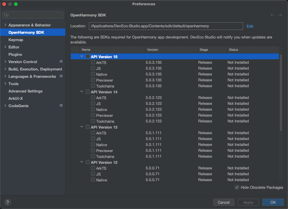The width and height of the screenshot is (288, 209).
Task: Expand Appearance & Behavior settings
Action: coord(5,25)
